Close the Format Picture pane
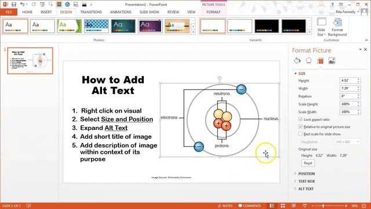The image size is (371, 209). pyautogui.click(x=365, y=49)
